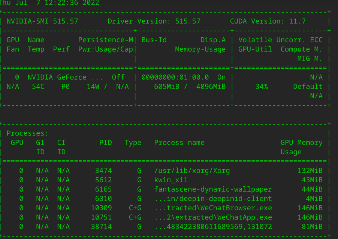338x239 pixels.
Task: Click the Processes: section heading
Action: (x=28, y=133)
